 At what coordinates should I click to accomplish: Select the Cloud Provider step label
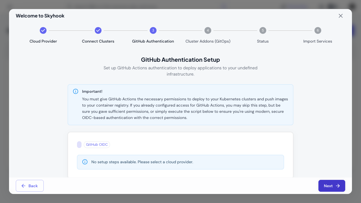[x=43, y=41]
